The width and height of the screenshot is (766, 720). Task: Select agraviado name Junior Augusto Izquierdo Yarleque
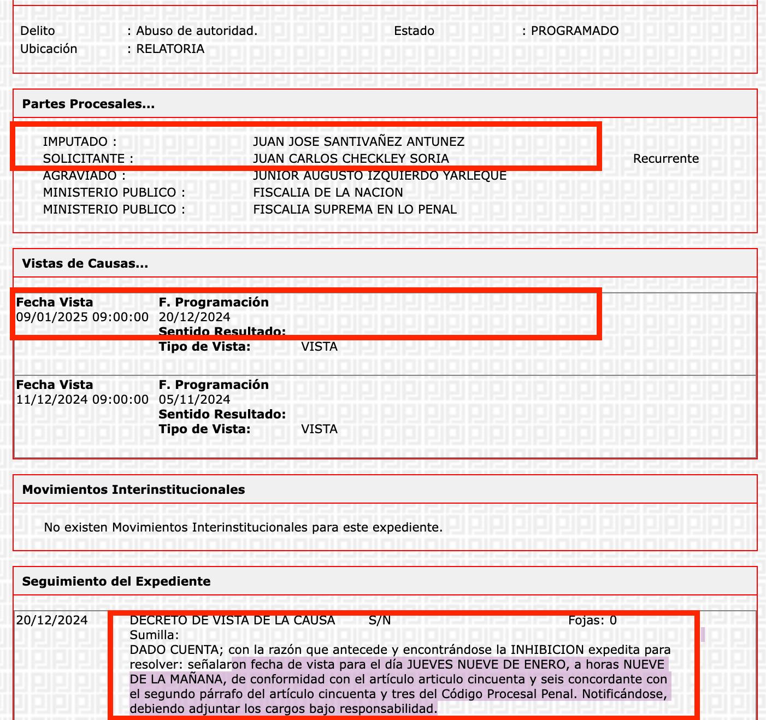pyautogui.click(x=379, y=176)
